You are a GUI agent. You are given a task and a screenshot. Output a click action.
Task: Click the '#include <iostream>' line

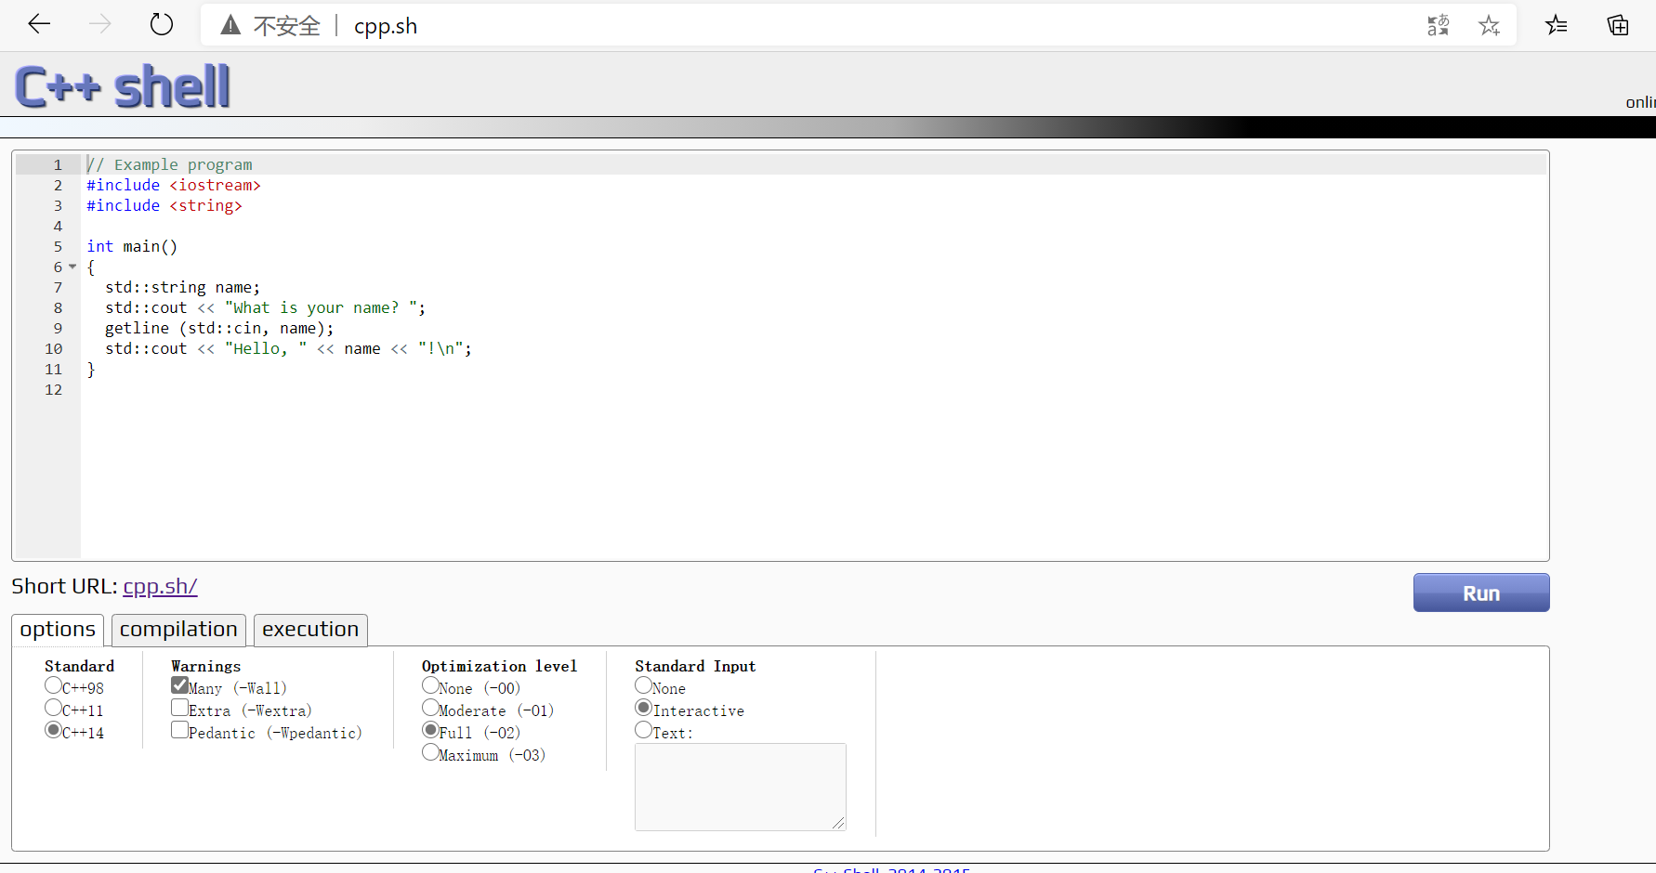click(x=174, y=185)
